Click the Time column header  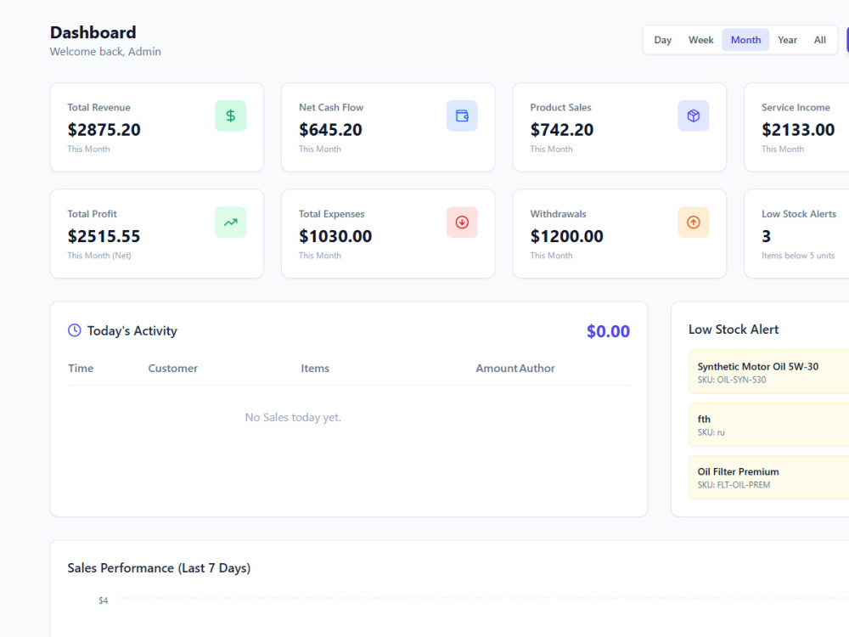coord(81,369)
